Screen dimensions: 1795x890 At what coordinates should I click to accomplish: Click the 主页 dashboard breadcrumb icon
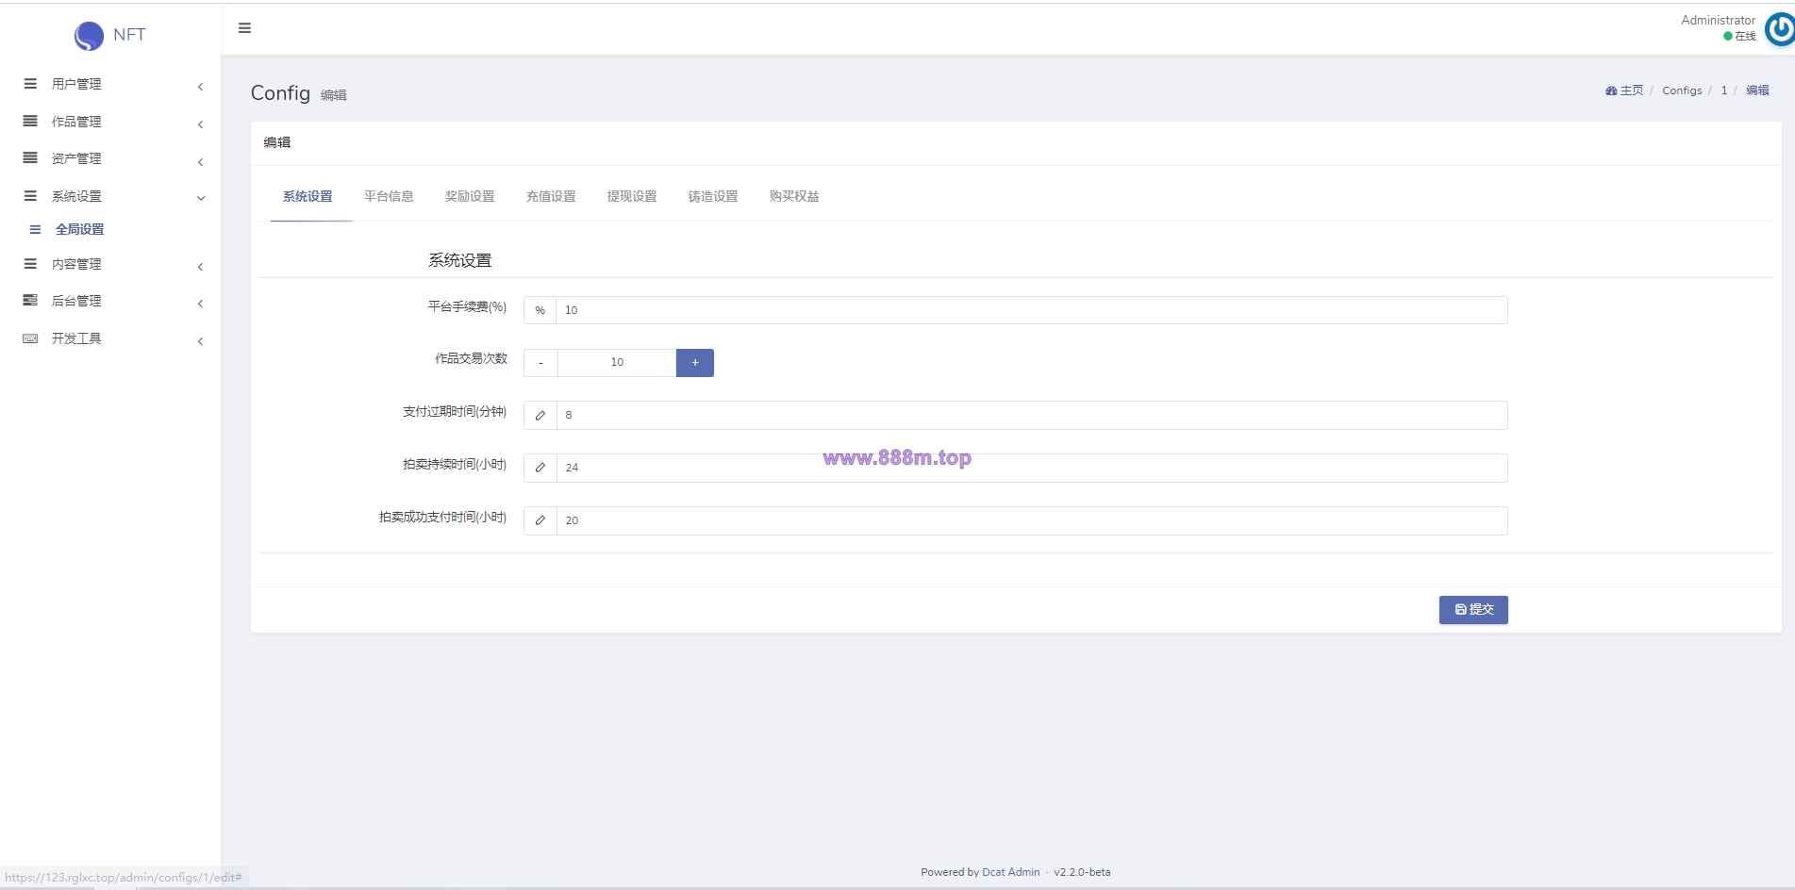[x=1611, y=91]
